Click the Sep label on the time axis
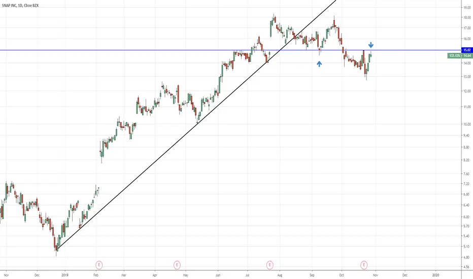 (312, 275)
